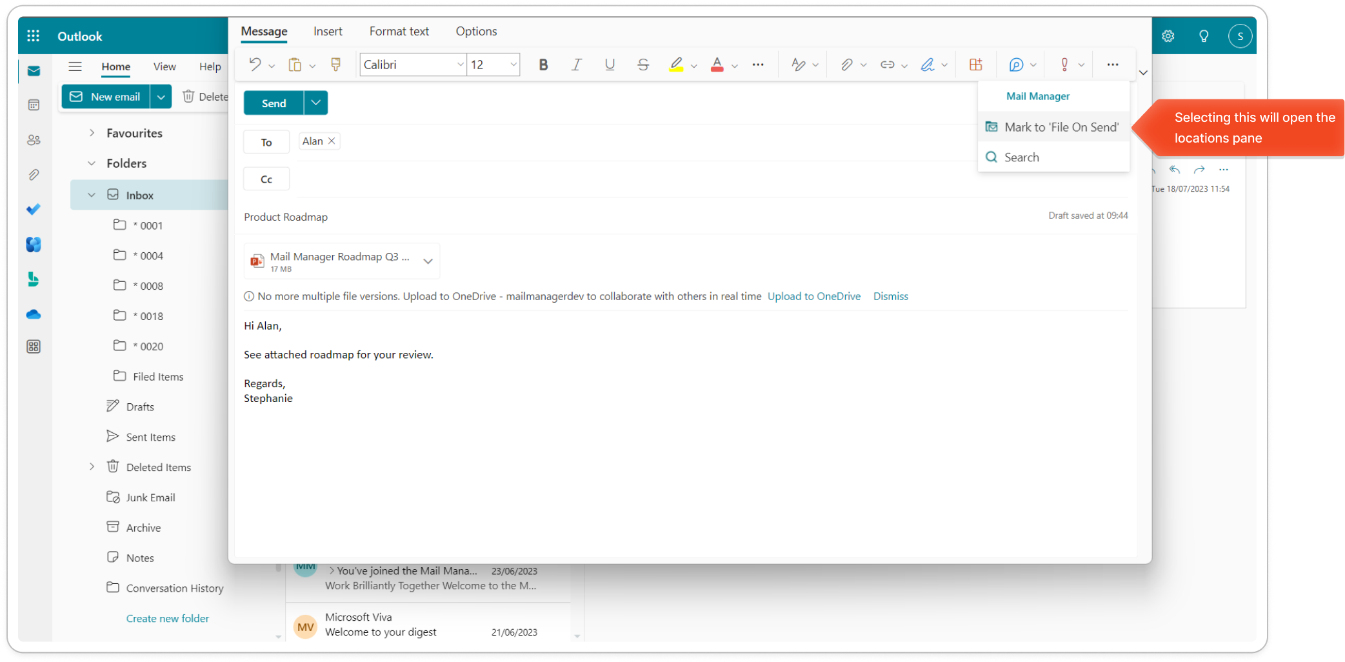1345x662 pixels.
Task: Open OneDrive cloud app in rail
Action: click(34, 314)
